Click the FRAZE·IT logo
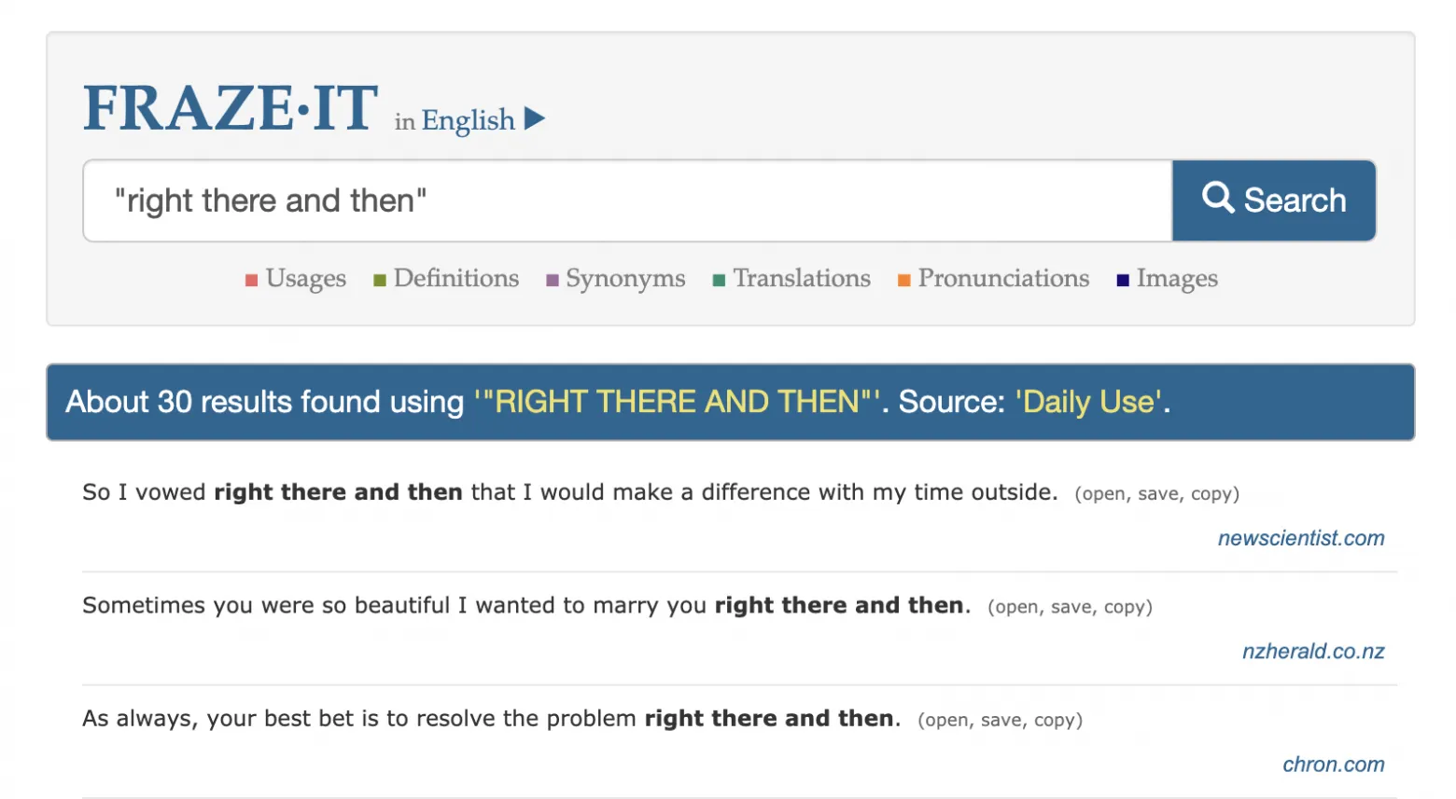Viewport: 1456px width, 799px height. pyautogui.click(x=231, y=107)
